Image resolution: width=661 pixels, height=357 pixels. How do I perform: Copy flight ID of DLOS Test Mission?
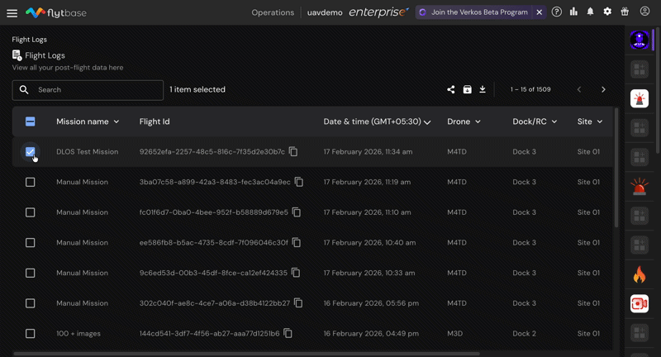[x=293, y=152]
